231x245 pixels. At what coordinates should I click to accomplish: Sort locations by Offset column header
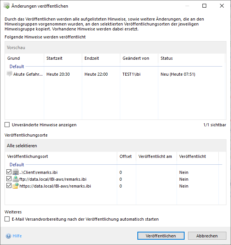(126, 156)
